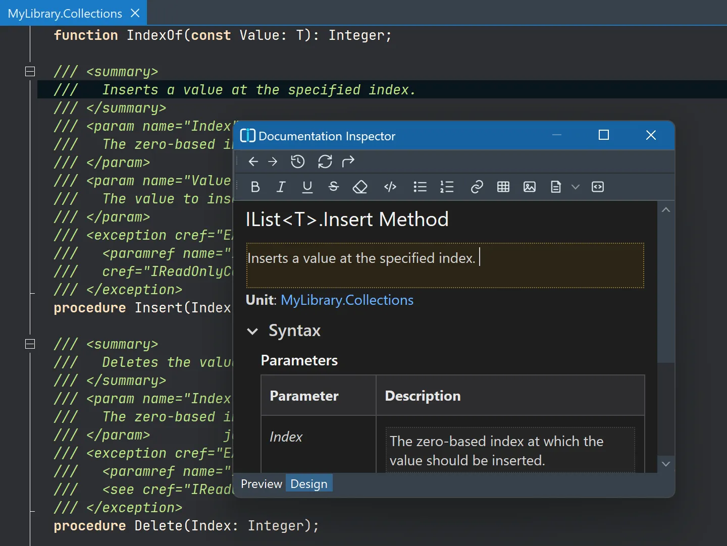The height and width of the screenshot is (546, 727).
Task: Insert a code block
Action: [598, 187]
